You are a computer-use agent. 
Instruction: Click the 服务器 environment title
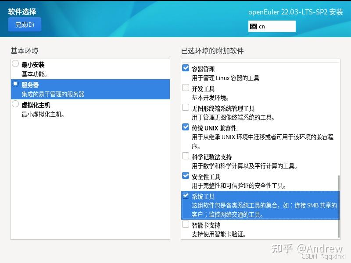pyautogui.click(x=30, y=85)
